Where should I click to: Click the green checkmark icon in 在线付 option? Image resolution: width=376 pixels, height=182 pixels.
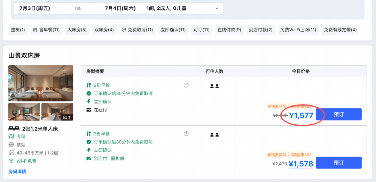(89, 93)
